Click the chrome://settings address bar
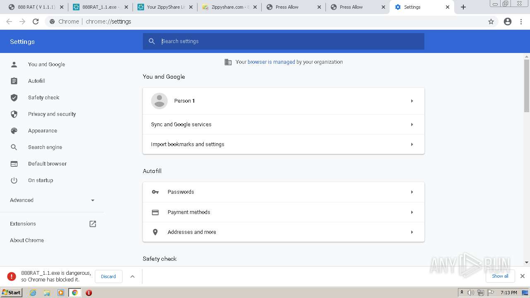The width and height of the screenshot is (530, 298). click(271, 22)
